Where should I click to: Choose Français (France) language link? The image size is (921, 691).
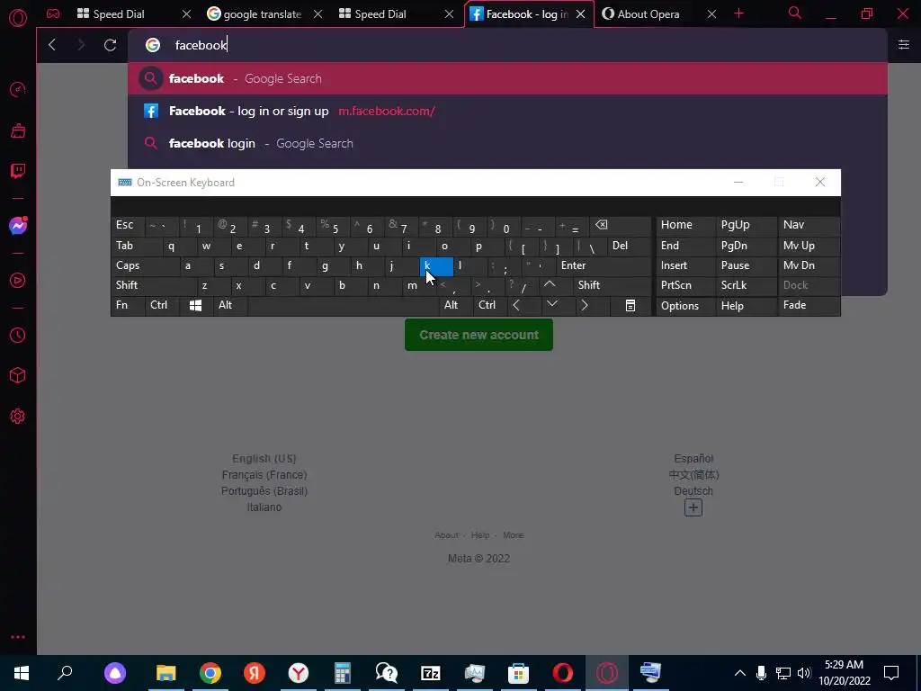[x=264, y=475]
